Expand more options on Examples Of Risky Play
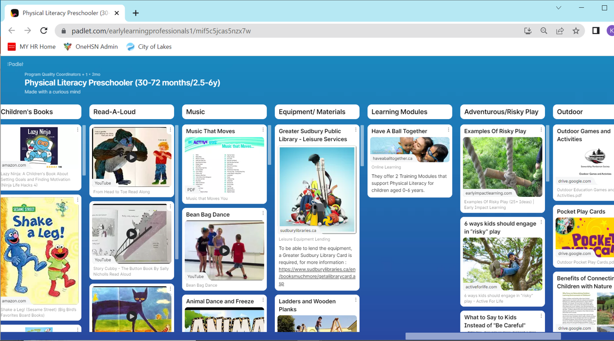The width and height of the screenshot is (614, 341). click(x=541, y=130)
